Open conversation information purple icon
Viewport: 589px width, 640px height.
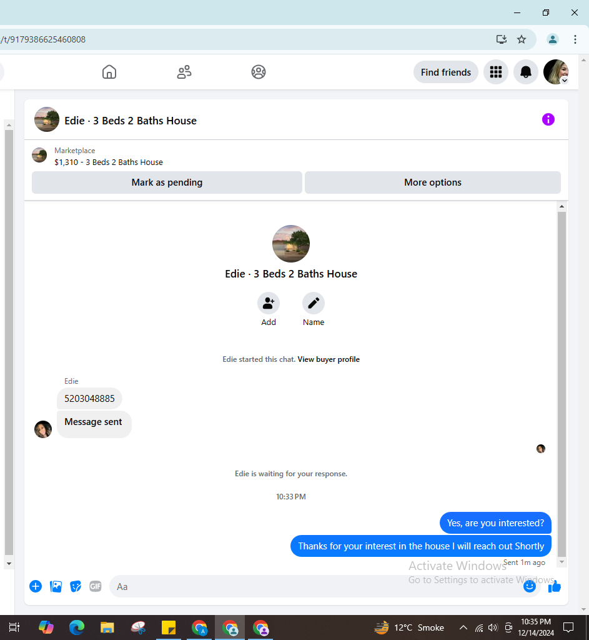click(x=548, y=119)
